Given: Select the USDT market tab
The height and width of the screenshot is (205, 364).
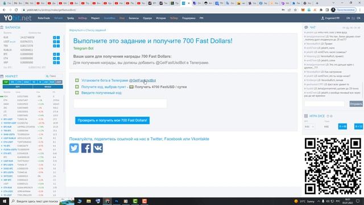Looking at the screenshot, I should pyautogui.click(x=59, y=82).
